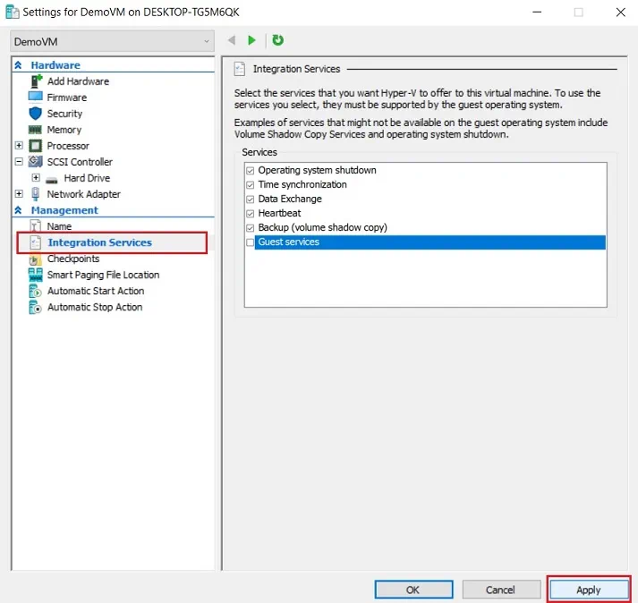Click the Checkpoints icon

point(36,259)
